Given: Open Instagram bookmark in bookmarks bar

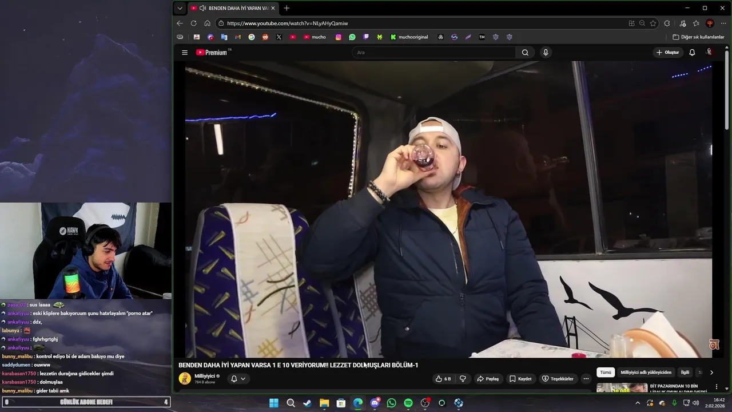Looking at the screenshot, I should pyautogui.click(x=339, y=37).
